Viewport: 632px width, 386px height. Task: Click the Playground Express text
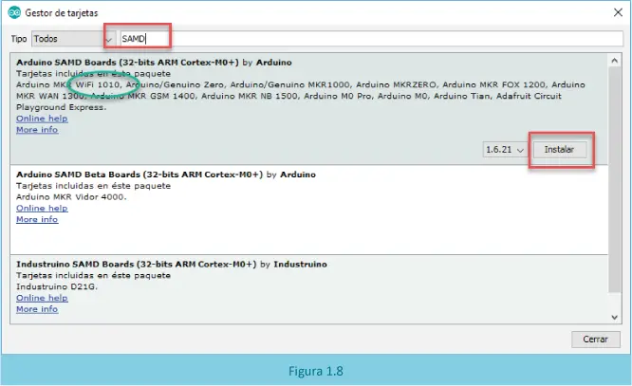click(x=62, y=107)
